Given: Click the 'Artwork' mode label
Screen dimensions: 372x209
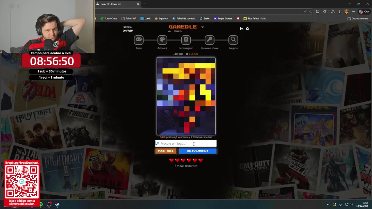Looking at the screenshot, I should tap(162, 48).
